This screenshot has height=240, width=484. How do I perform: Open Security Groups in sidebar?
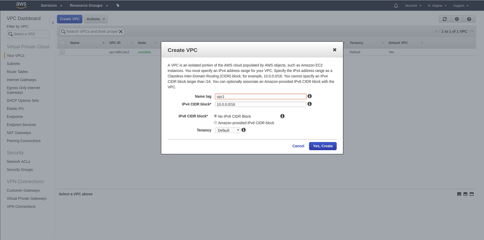[x=20, y=170]
